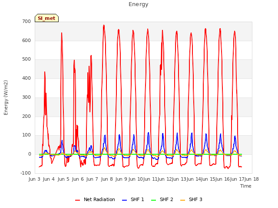Click the Jun 8 highest red radiation peak
This screenshot has width=278, height=208.
pos(104,26)
